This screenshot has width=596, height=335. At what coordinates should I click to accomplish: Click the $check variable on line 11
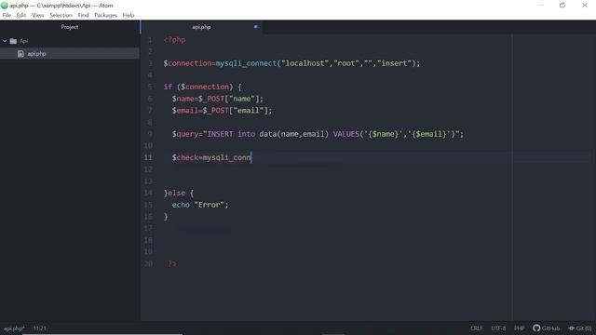click(185, 157)
